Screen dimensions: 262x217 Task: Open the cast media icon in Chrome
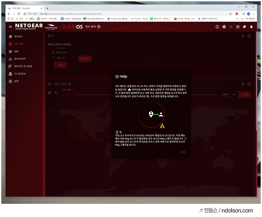click(x=244, y=14)
